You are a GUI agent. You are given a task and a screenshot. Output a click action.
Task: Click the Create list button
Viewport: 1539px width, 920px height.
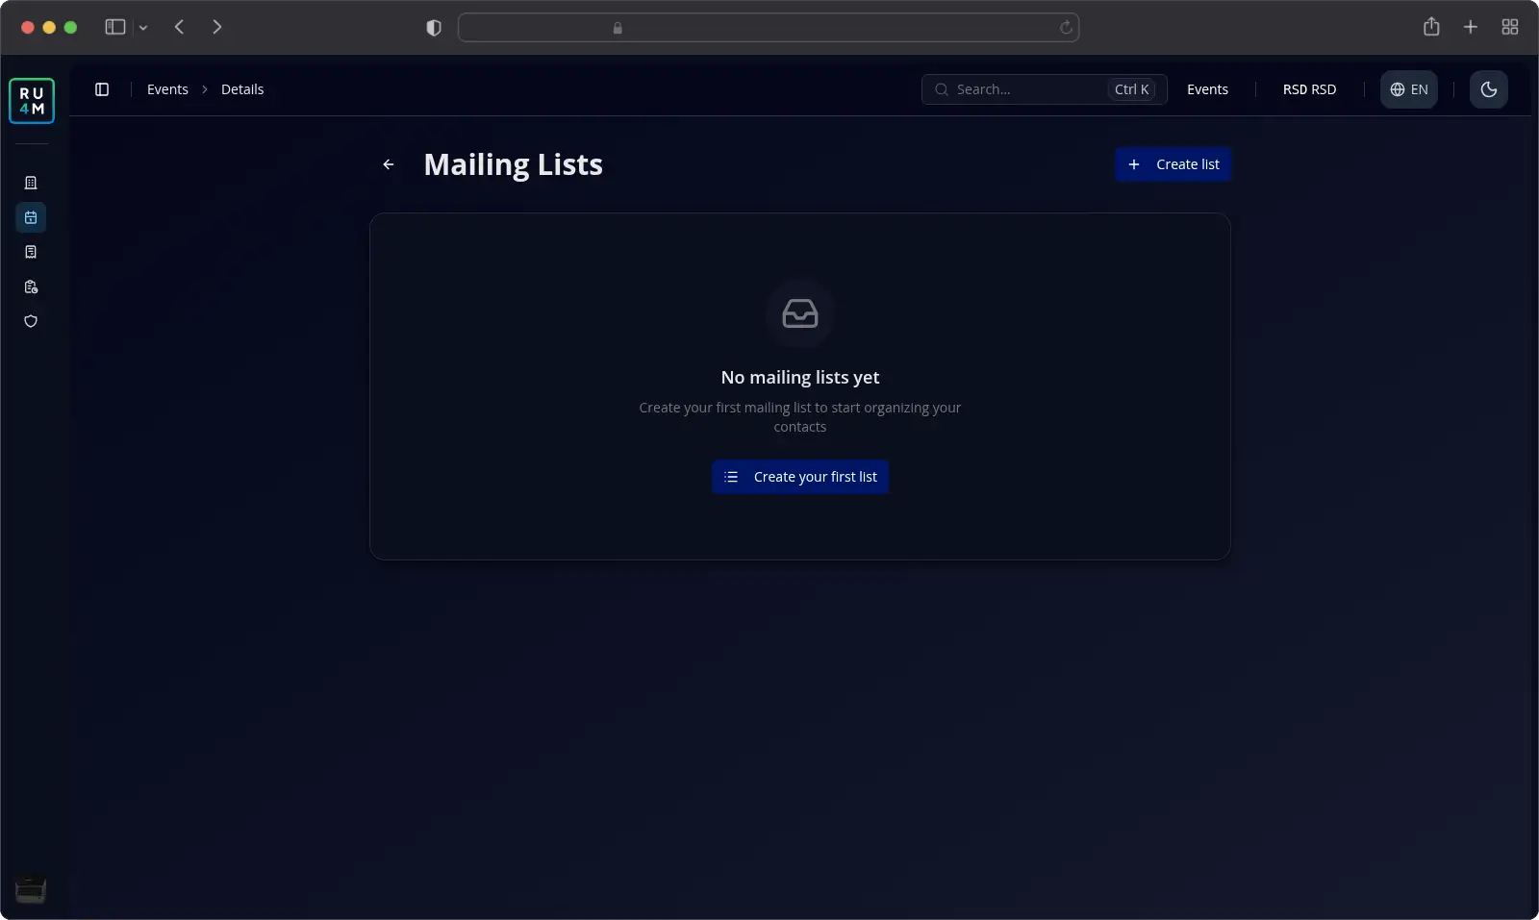click(1173, 164)
